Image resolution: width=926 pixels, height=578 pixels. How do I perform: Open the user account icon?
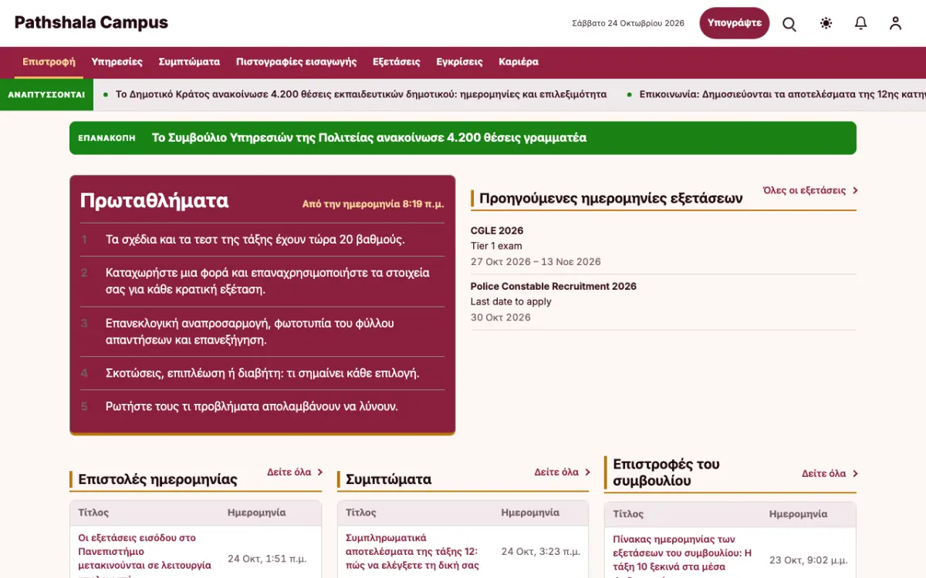pyautogui.click(x=895, y=23)
